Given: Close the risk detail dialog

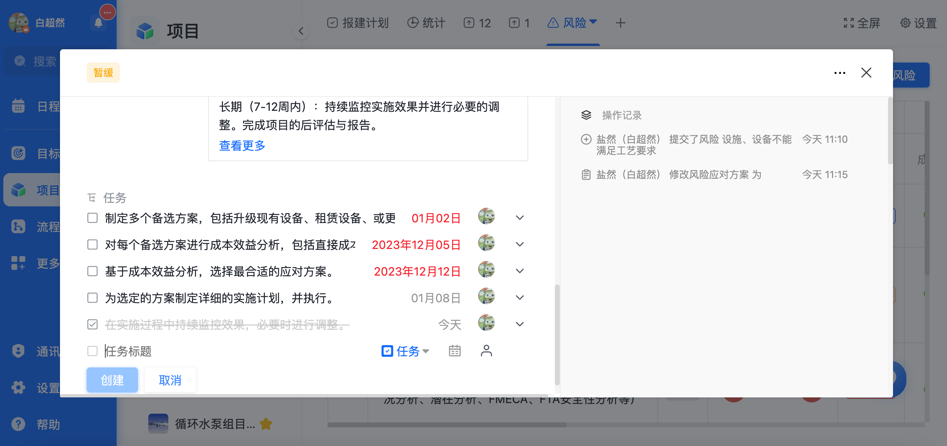Looking at the screenshot, I should click(866, 73).
